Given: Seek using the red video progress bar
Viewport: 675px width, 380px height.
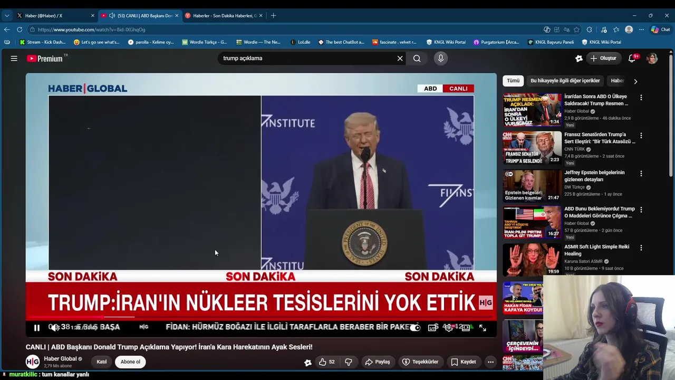Looking at the screenshot, I should tap(261, 317).
